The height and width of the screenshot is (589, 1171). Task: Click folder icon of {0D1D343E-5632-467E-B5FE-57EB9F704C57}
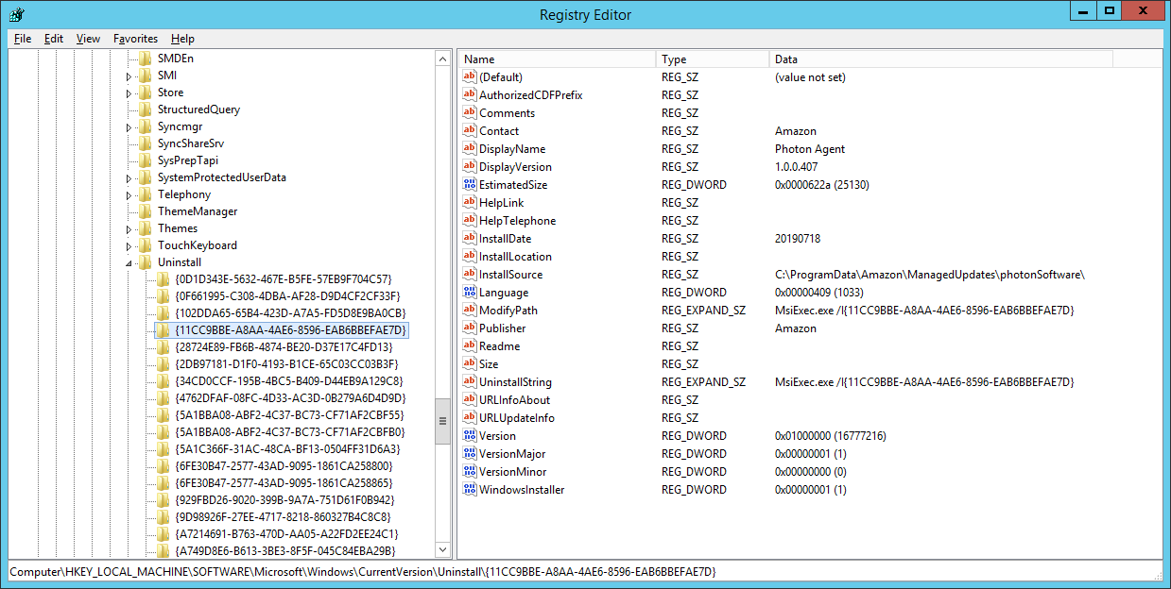(x=163, y=279)
